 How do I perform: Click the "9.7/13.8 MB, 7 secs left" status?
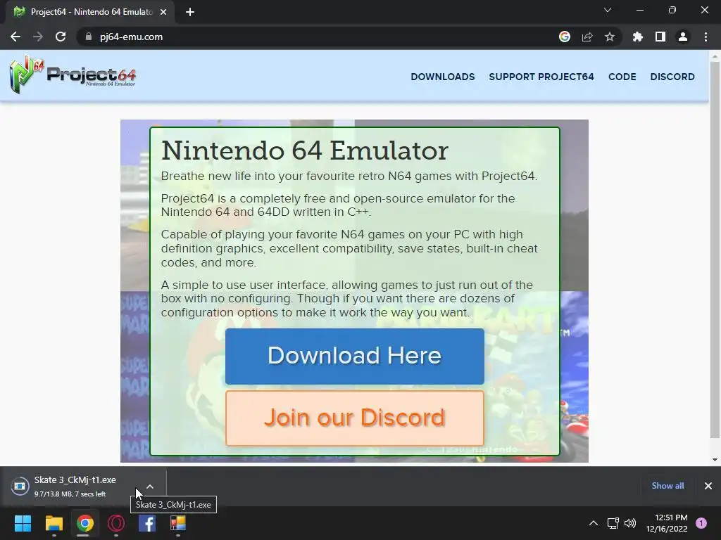70,494
